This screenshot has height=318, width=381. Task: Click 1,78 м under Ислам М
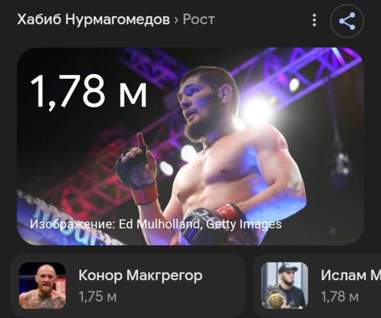click(x=340, y=296)
